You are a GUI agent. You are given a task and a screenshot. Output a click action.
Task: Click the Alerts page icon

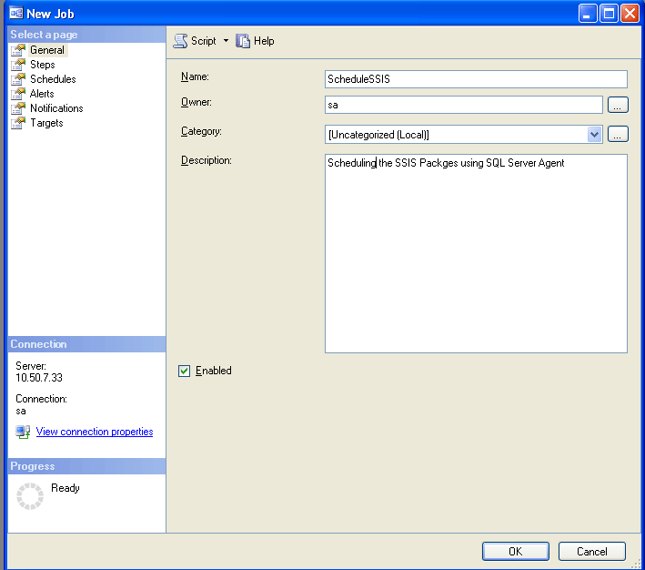[x=17, y=94]
